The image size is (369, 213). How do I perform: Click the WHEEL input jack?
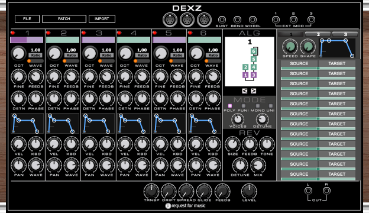253,20
